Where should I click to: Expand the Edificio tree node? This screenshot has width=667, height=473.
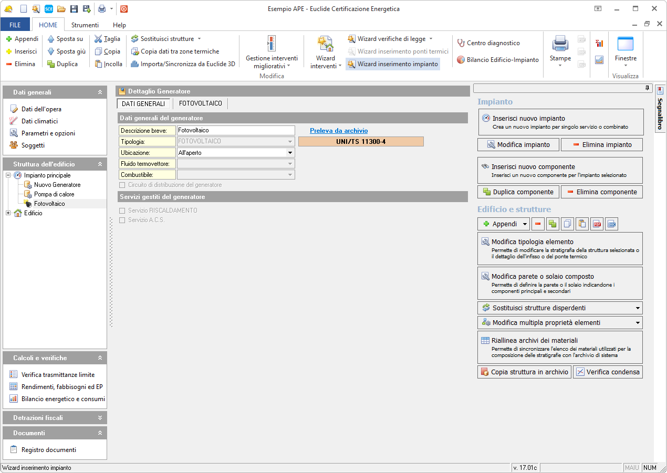pyautogui.click(x=8, y=213)
